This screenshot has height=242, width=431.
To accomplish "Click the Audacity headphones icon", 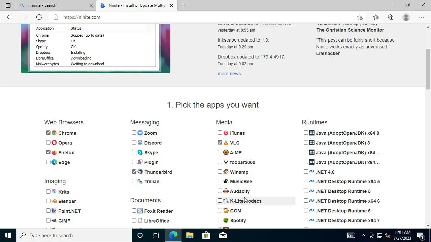I will [x=226, y=191].
